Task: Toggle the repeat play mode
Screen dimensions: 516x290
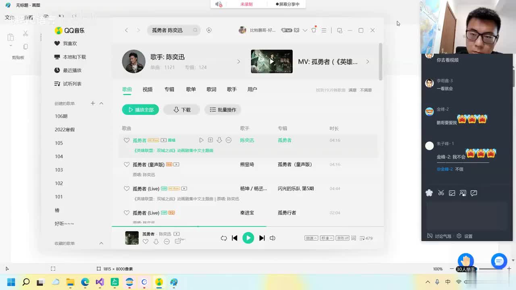Action: click(x=224, y=238)
